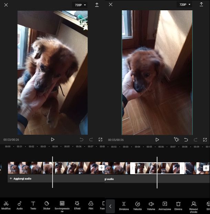The image size is (210, 214).
Task: Export video from the left editor
Action: (97, 5)
